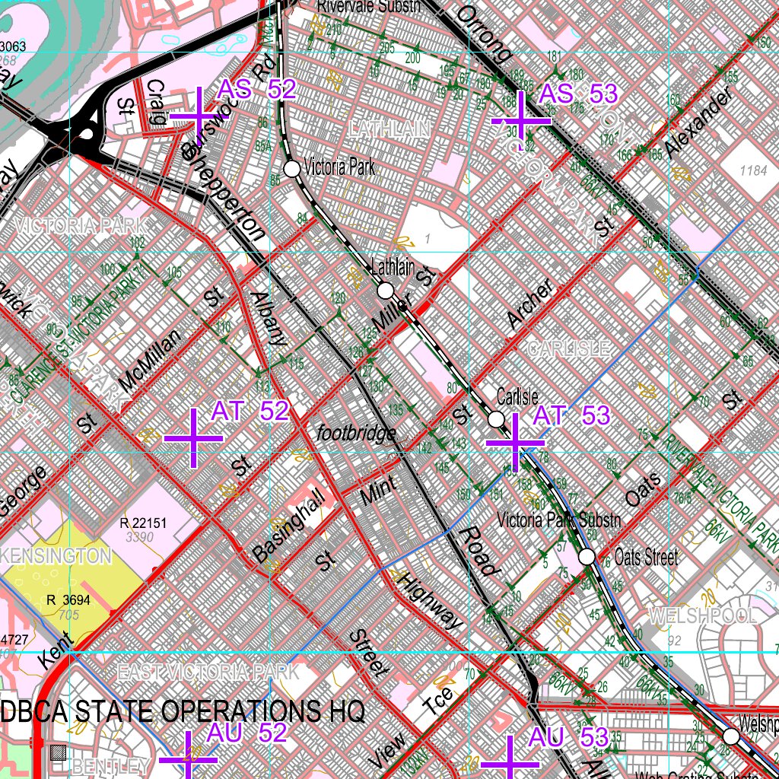Click the R 22151 reserve label
This screenshot has height=779, width=779.
tap(143, 523)
